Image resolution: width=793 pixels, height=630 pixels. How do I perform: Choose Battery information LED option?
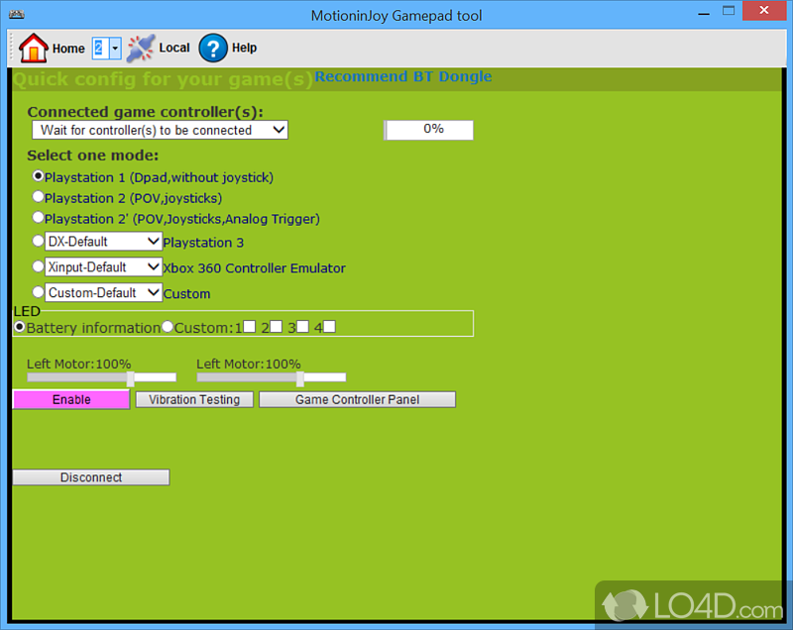pos(19,327)
